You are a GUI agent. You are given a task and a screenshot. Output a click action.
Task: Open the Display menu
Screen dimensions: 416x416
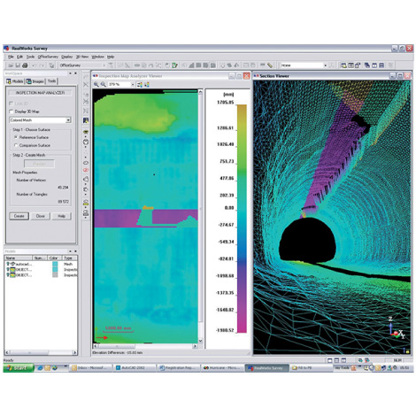click(x=67, y=57)
